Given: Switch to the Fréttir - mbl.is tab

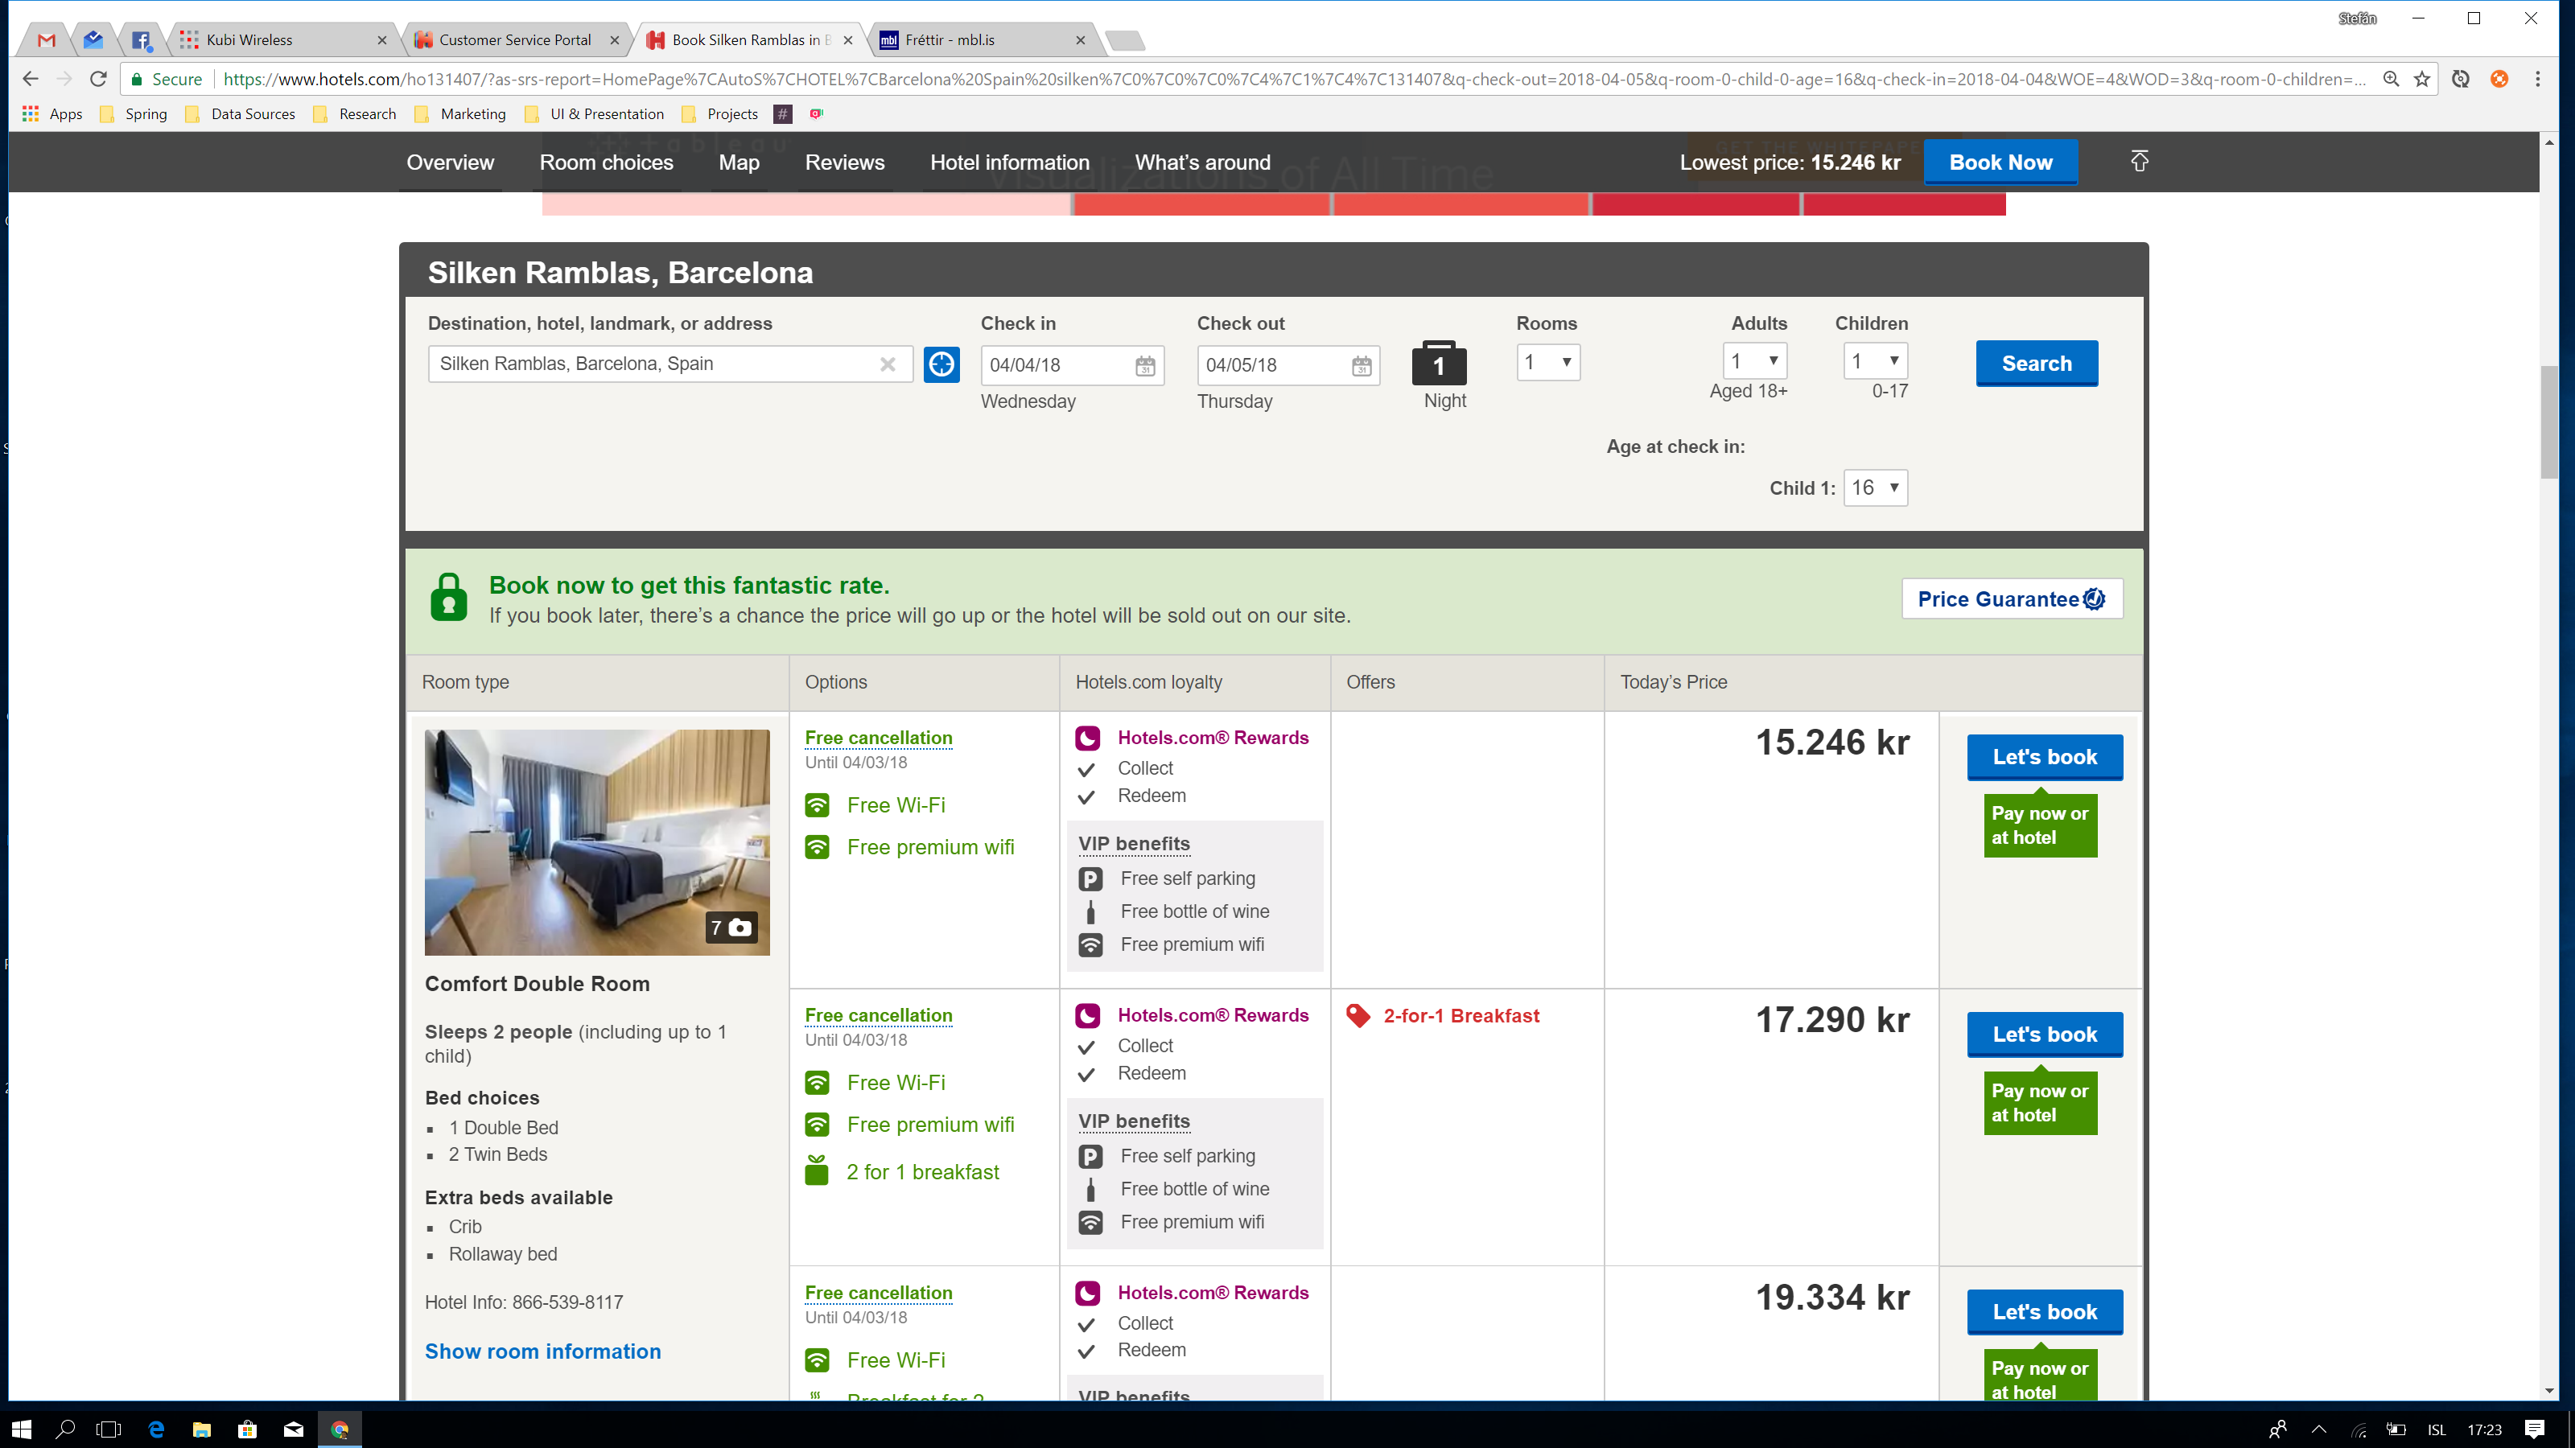Looking at the screenshot, I should point(983,40).
